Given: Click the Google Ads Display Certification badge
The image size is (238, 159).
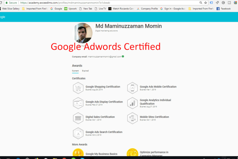Looking at the screenshot, I should point(78,103).
